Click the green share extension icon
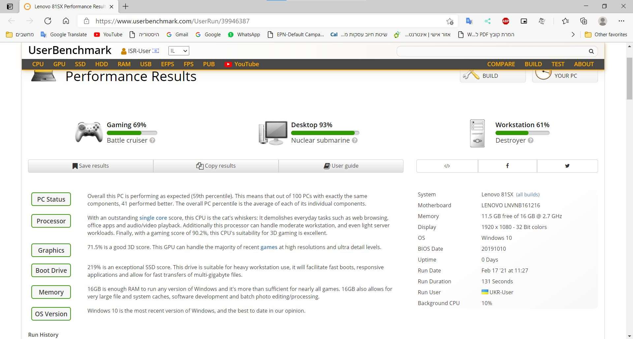The image size is (633, 339). click(x=487, y=21)
